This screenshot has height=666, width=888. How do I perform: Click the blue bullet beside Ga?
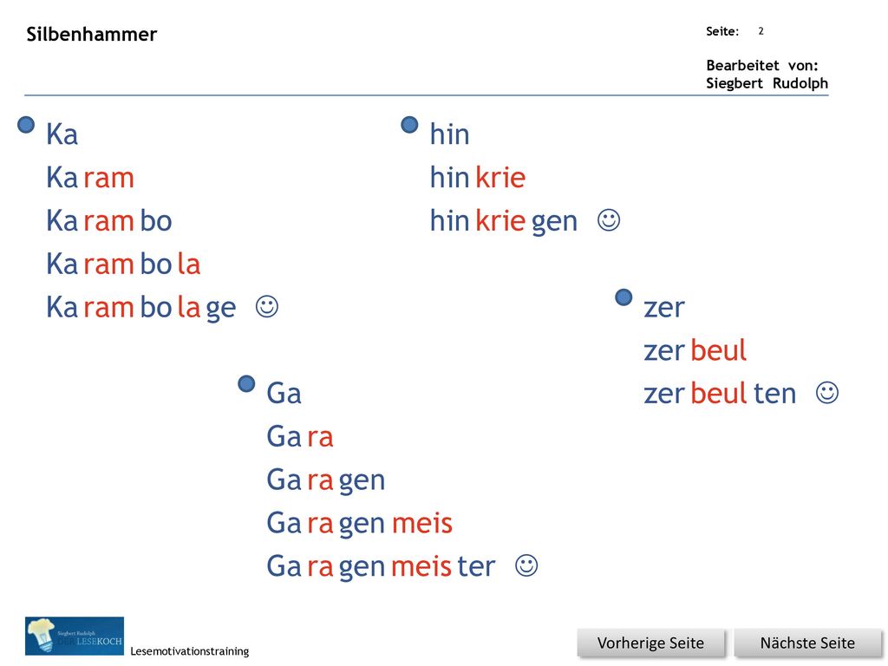pos(246,384)
